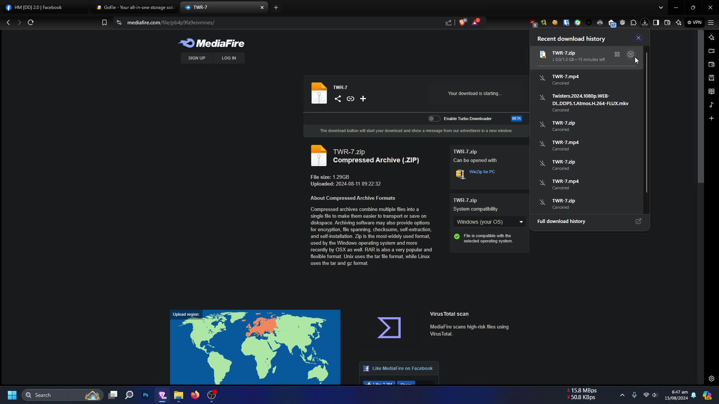Open a new browser tab
This screenshot has height=404, width=719.
[276, 7]
